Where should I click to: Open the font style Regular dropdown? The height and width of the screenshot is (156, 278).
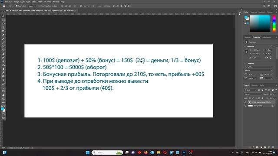pyautogui.click(x=258, y=70)
